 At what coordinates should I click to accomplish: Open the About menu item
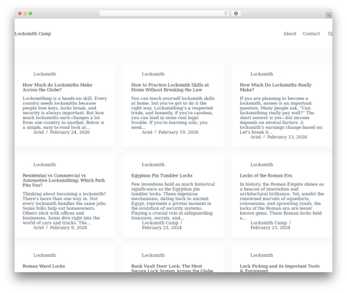click(289, 34)
